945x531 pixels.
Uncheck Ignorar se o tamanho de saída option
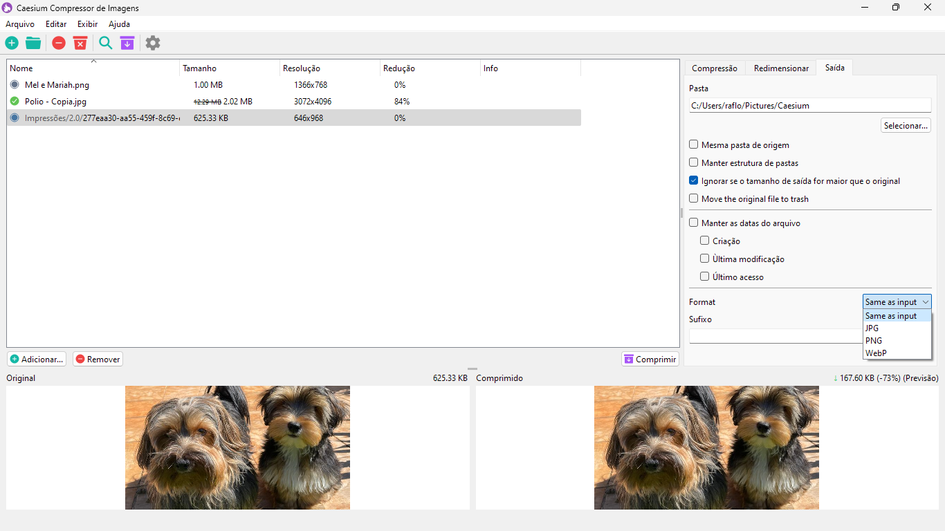[x=694, y=181]
